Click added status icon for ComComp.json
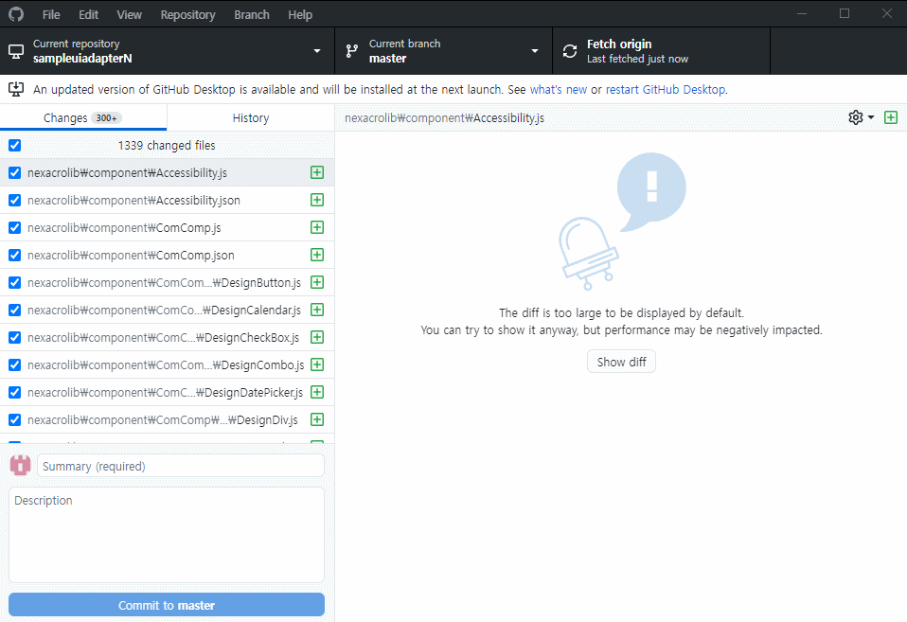The height and width of the screenshot is (622, 907). [317, 256]
